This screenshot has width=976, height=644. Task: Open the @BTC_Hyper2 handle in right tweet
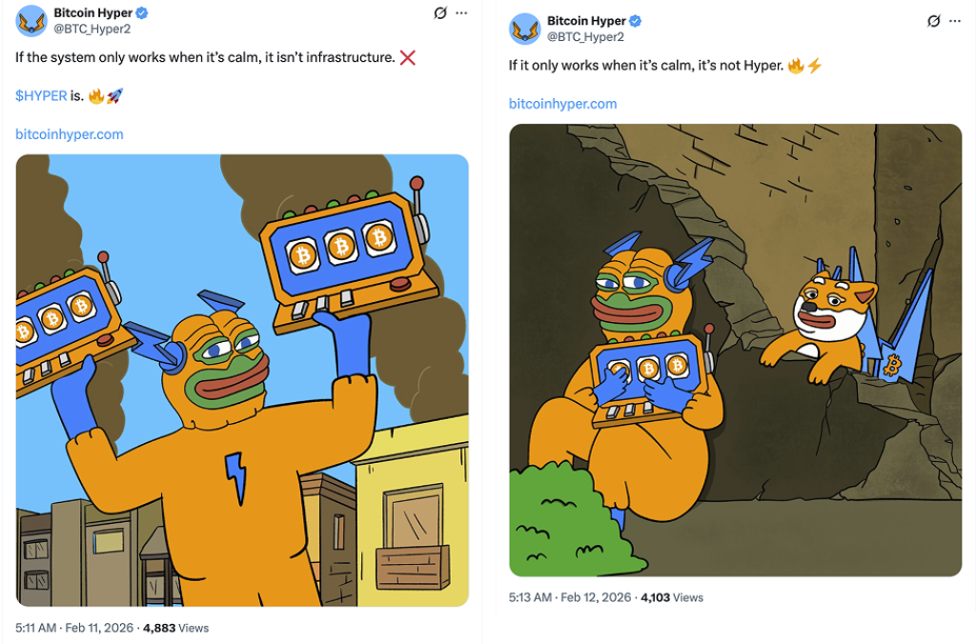(x=586, y=37)
